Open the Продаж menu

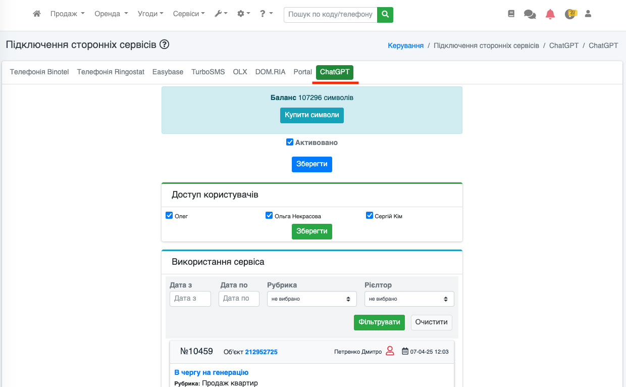[67, 14]
